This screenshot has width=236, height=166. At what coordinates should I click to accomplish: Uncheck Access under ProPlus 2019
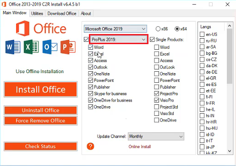click(x=91, y=60)
